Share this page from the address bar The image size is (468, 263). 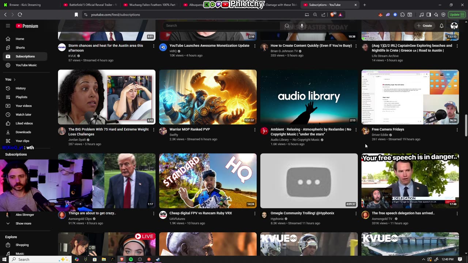[323, 15]
